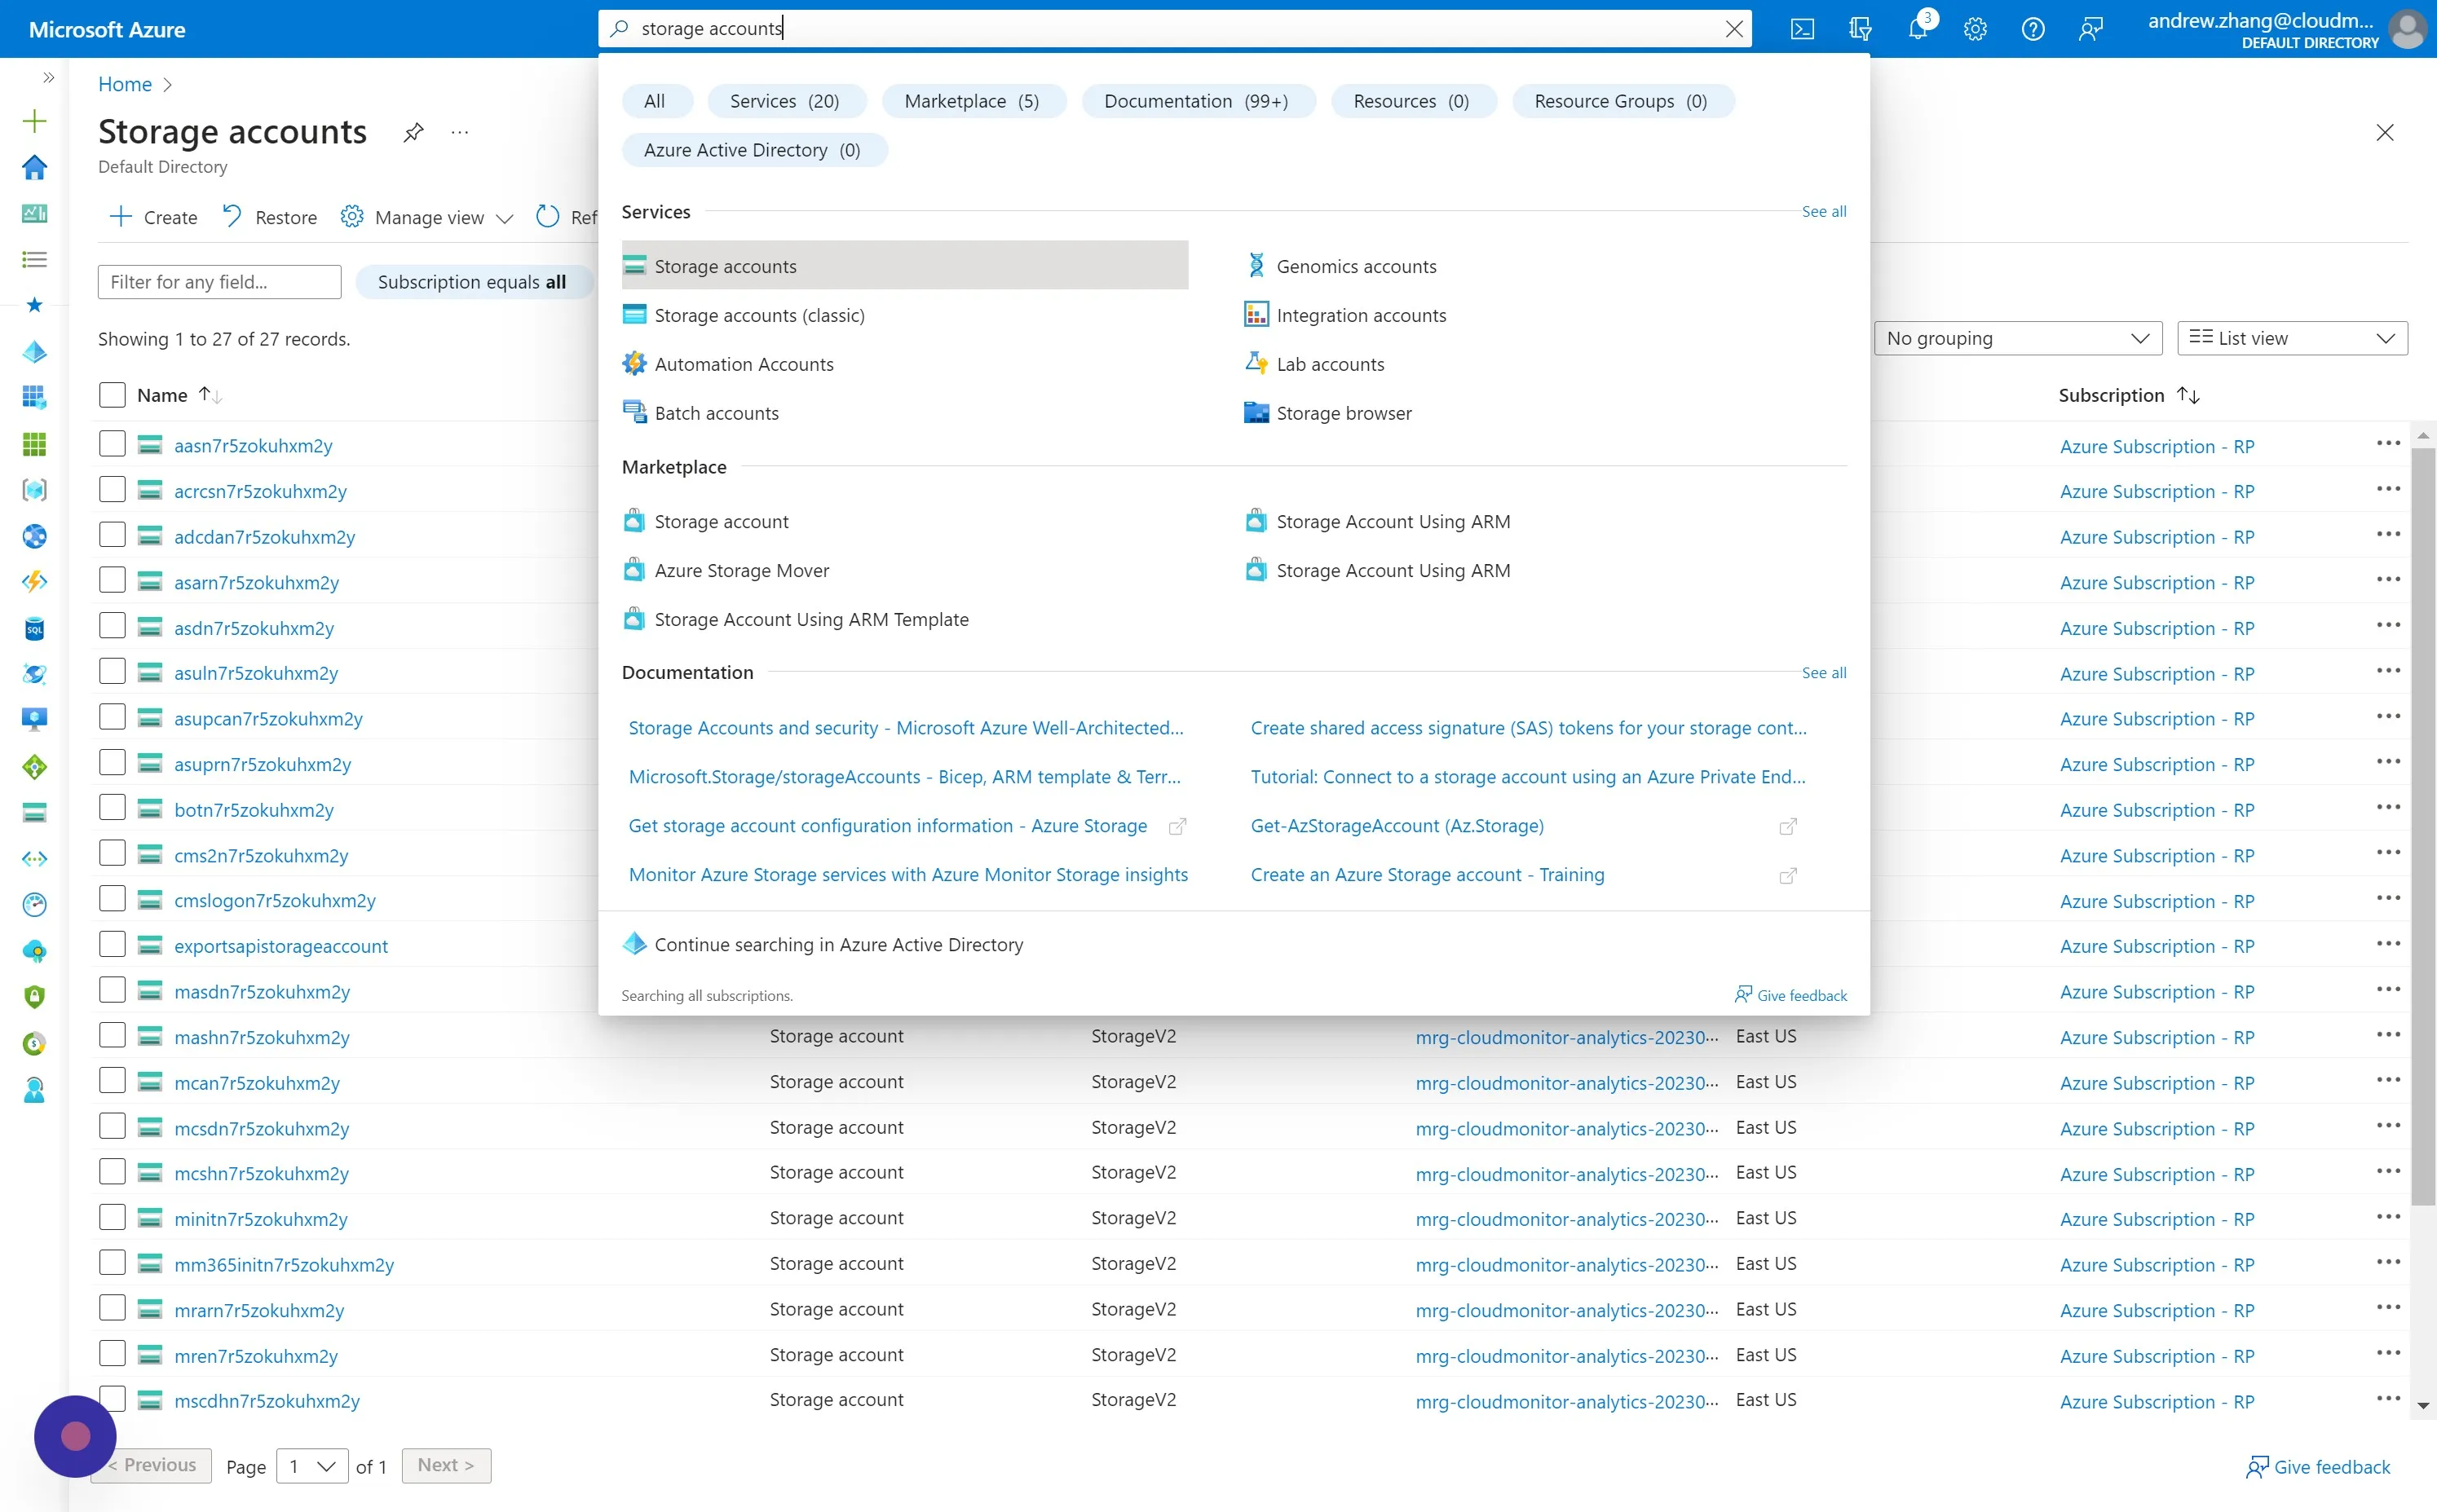Screen dimensions: 2437x1512
Task: Open Automation Accounts service result
Action: [x=904, y=364]
